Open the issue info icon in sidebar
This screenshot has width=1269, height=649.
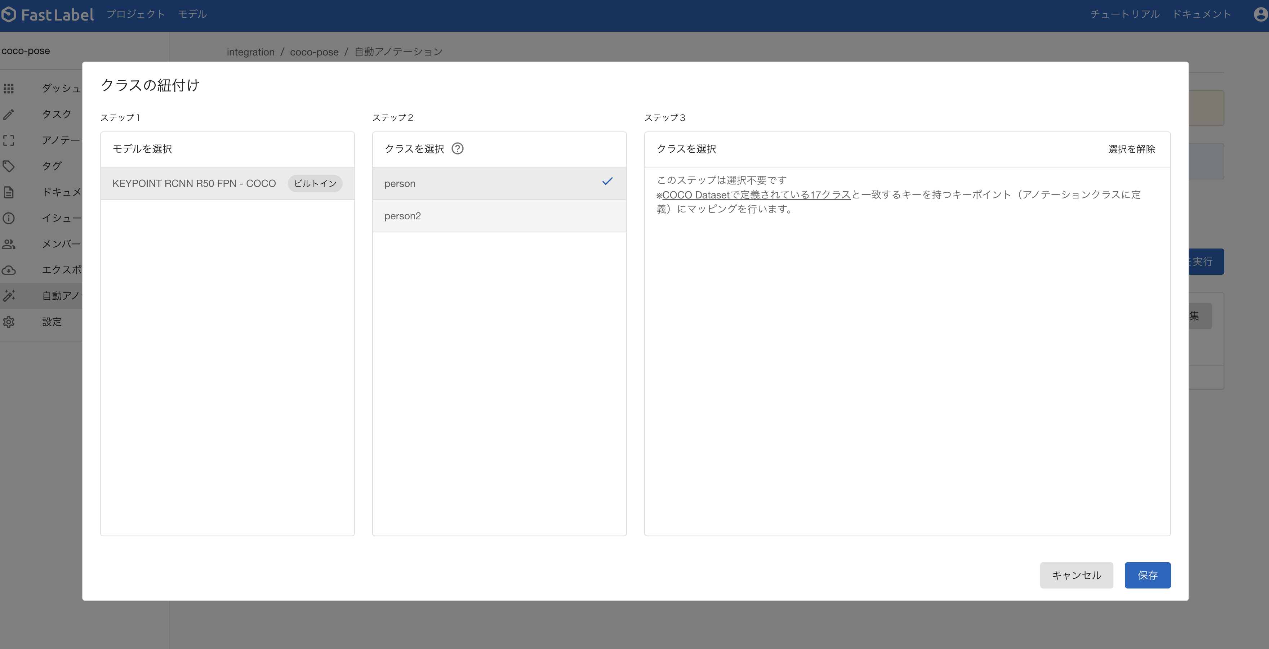point(9,218)
